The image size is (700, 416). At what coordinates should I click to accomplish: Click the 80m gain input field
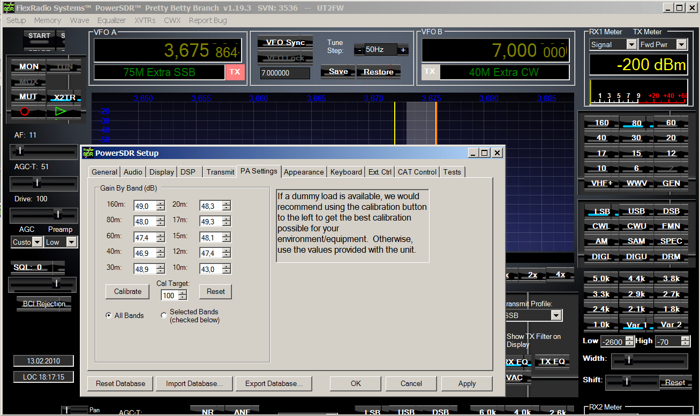click(145, 221)
